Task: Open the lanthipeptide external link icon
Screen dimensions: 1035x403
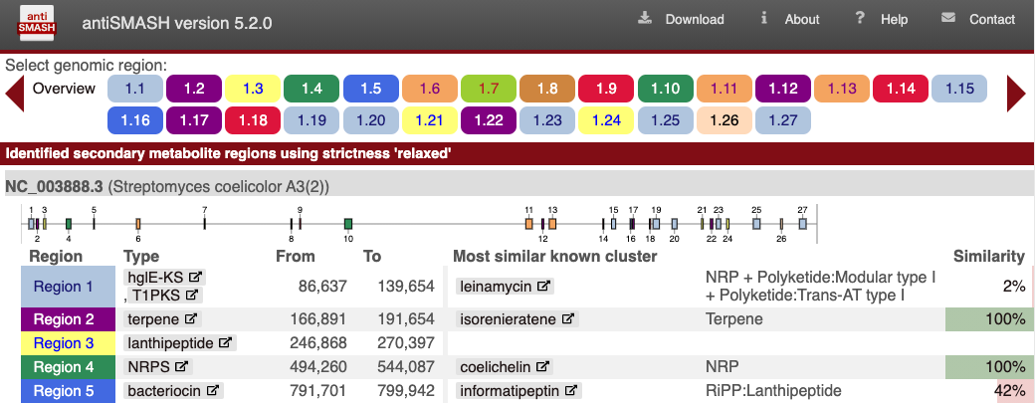Action: (x=225, y=343)
